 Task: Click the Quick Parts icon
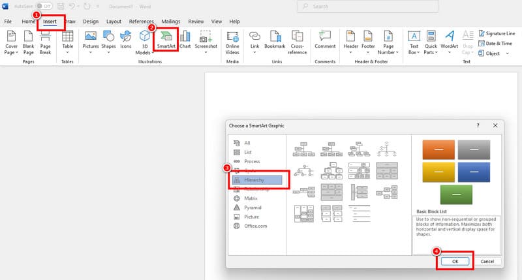(x=431, y=36)
